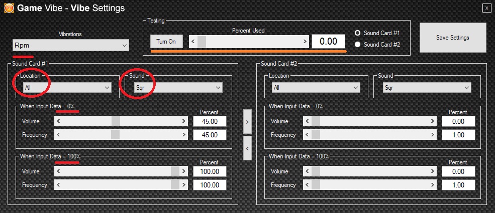Click Sound Card #1 0% Frequency percent field
Image resolution: width=495 pixels, height=213 pixels.
[210, 135]
